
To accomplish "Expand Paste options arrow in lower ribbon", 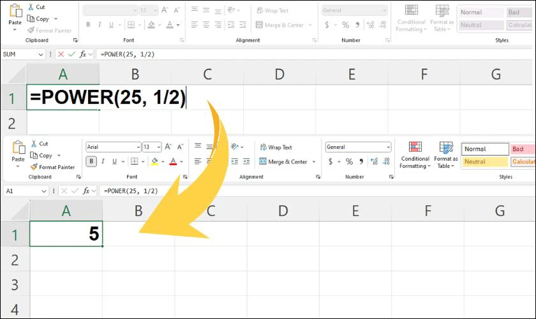I will point(18,167).
